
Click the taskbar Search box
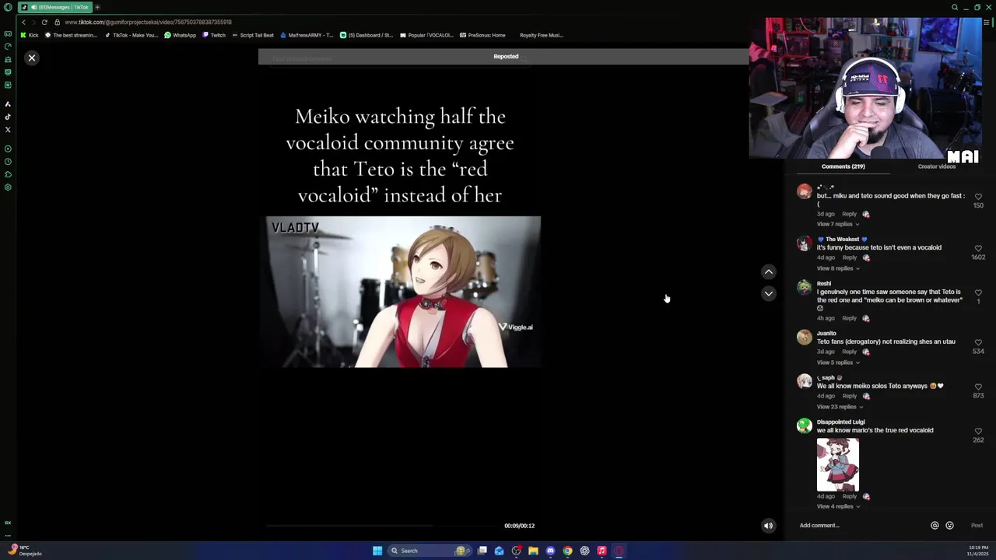point(430,551)
